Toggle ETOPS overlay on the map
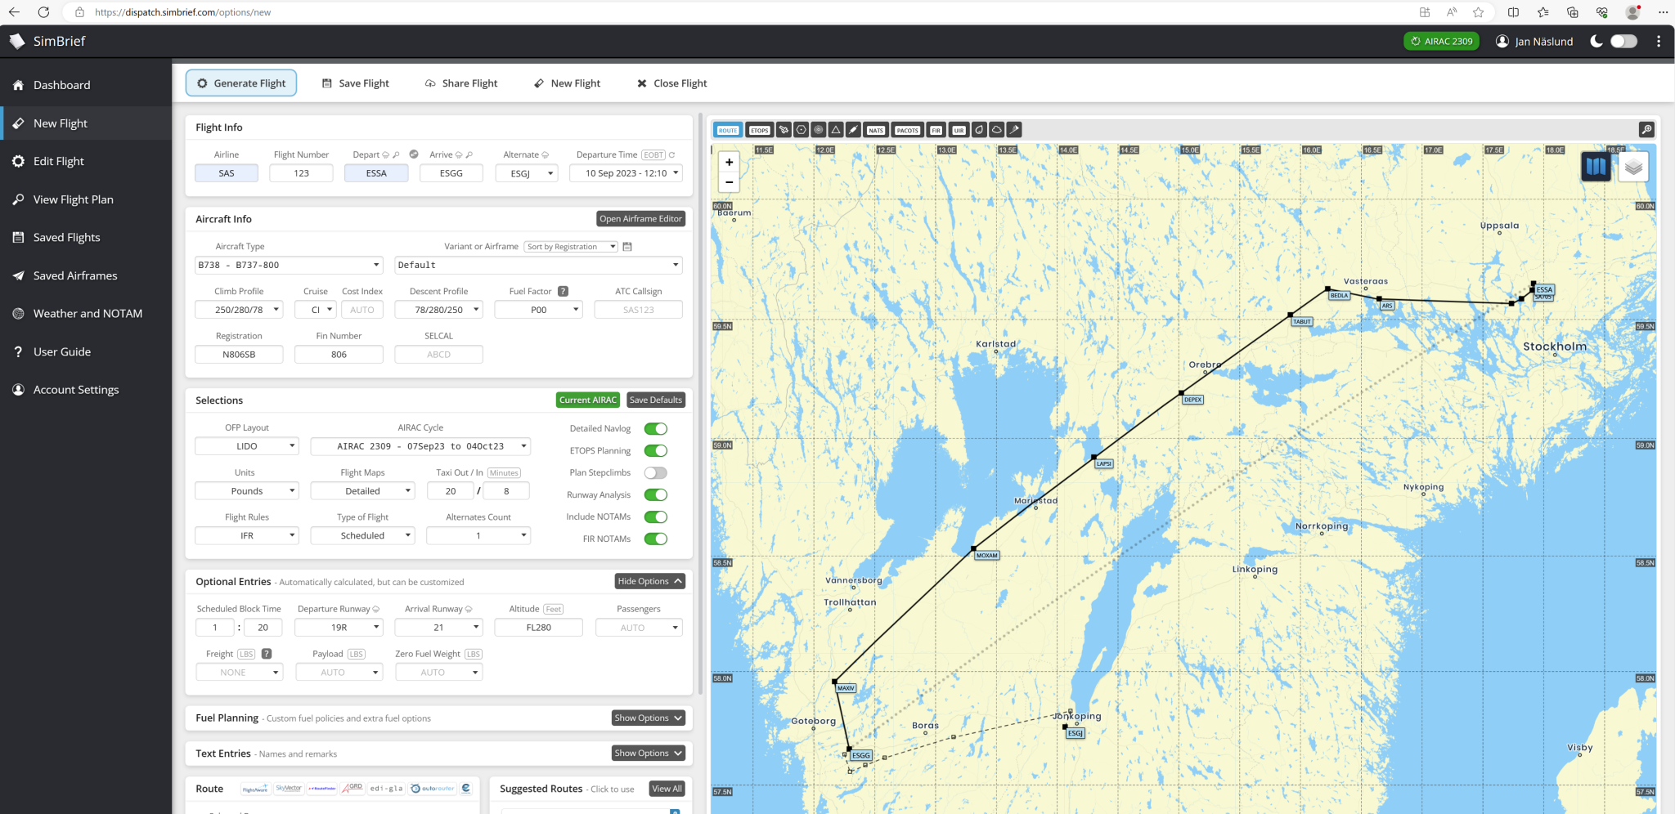The height and width of the screenshot is (814, 1675). click(758, 129)
